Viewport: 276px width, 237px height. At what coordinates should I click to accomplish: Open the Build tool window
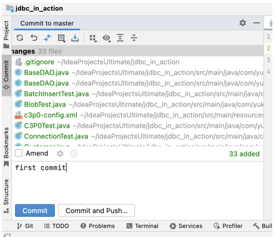tap(262, 226)
